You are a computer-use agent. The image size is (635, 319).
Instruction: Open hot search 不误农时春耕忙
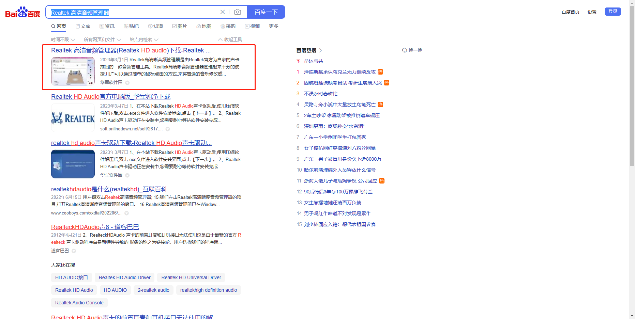click(x=321, y=94)
